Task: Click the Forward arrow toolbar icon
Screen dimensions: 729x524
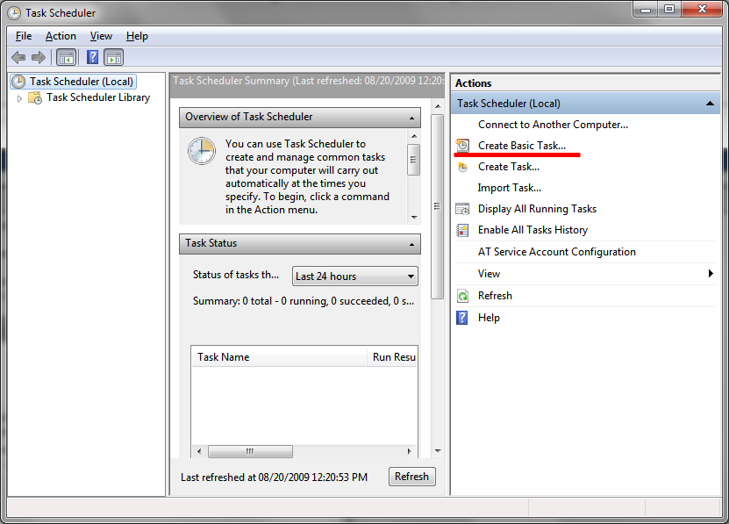Action: (39, 58)
